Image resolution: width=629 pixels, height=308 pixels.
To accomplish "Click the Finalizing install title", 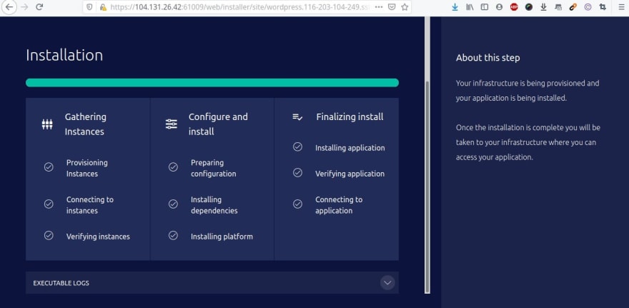I will click(350, 116).
